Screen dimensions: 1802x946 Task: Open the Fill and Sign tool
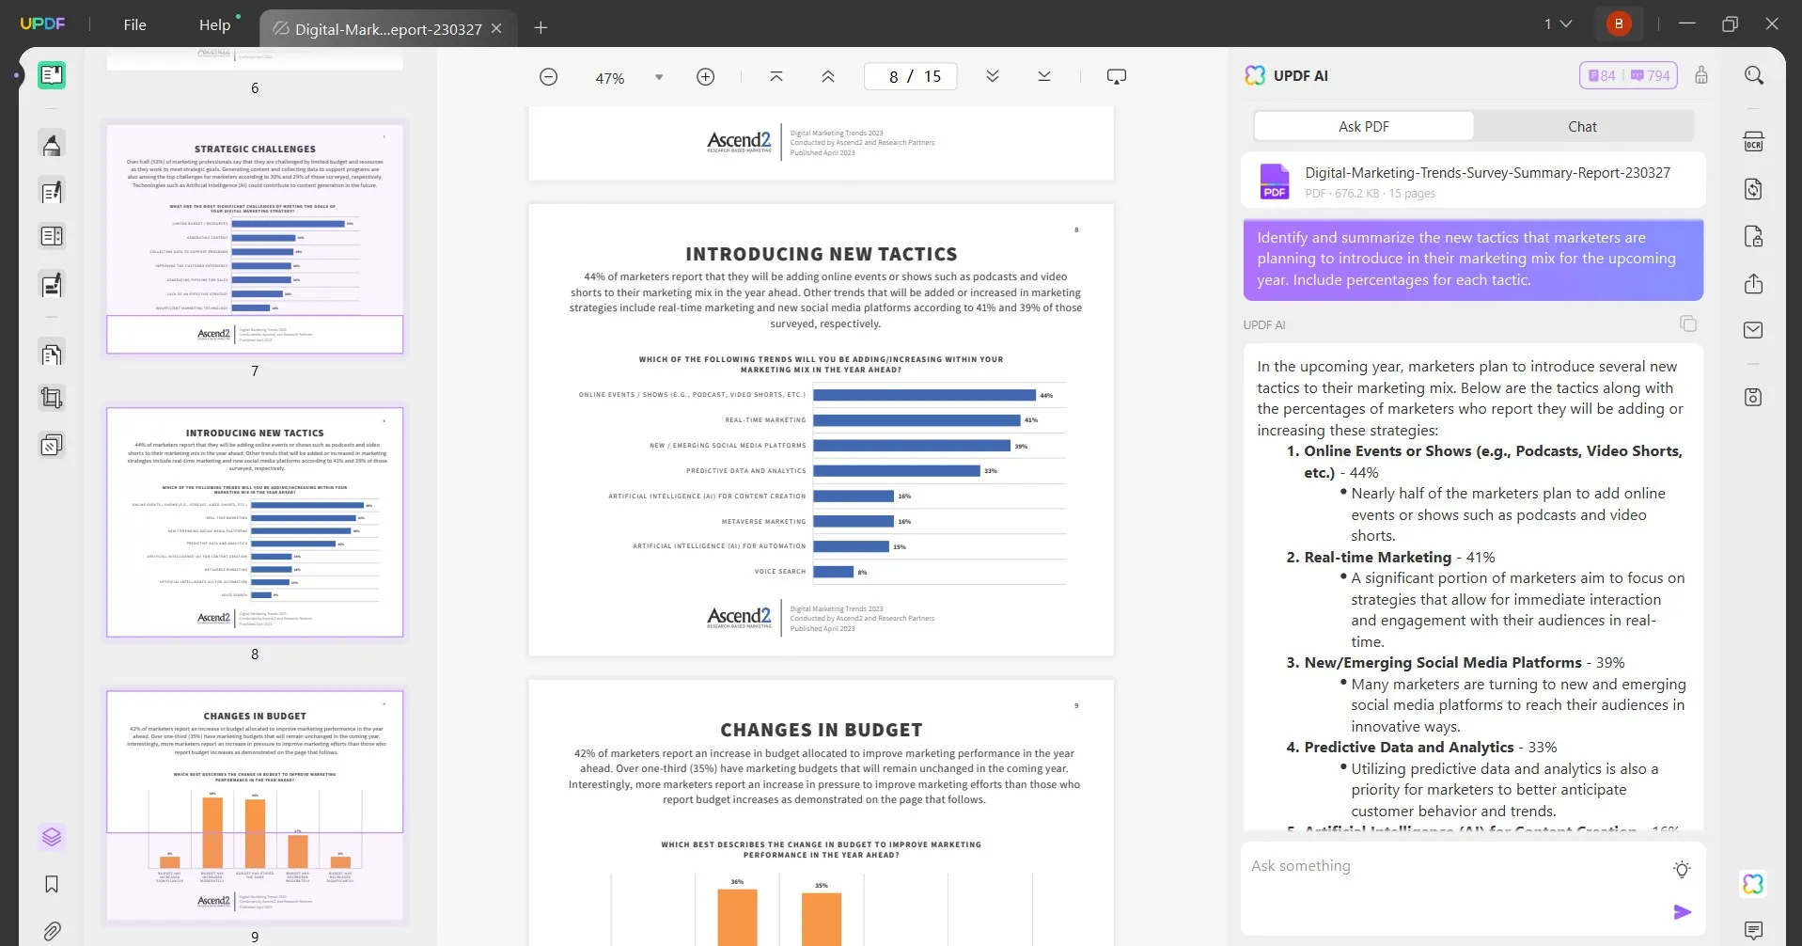coord(52,284)
